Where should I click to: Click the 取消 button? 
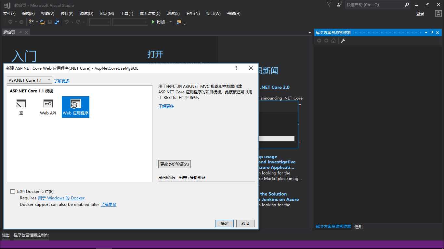245,224
